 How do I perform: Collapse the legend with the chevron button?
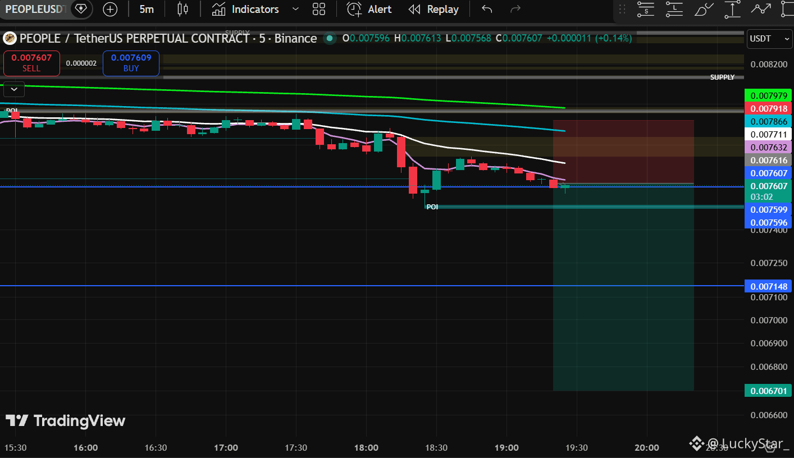14,89
